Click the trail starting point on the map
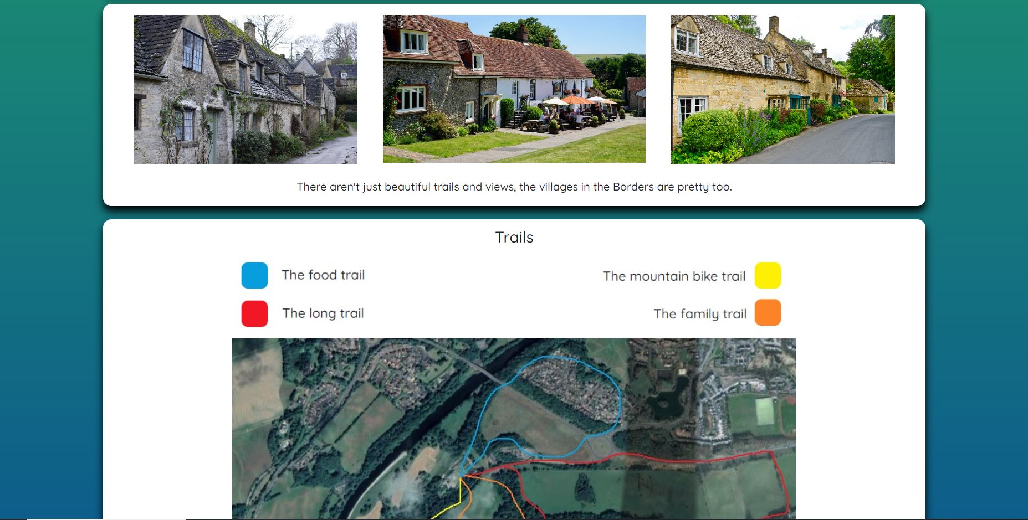This screenshot has height=520, width=1028. [461, 475]
